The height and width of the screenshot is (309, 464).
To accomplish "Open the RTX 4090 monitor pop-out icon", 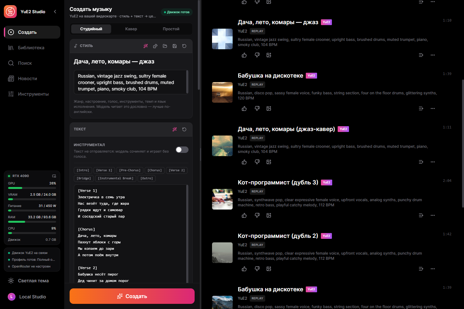I will pos(54,176).
